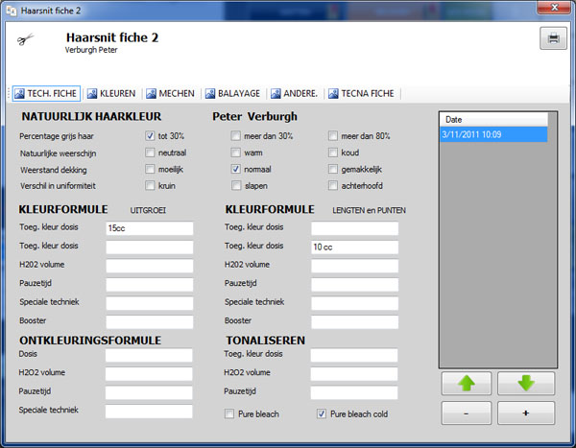This screenshot has height=448, width=576.
Task: Open the KLEUREN tab
Action: click(111, 94)
